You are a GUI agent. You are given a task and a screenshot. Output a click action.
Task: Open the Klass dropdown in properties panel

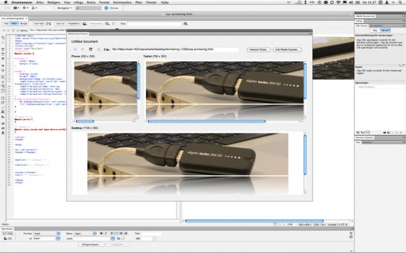[85, 233]
